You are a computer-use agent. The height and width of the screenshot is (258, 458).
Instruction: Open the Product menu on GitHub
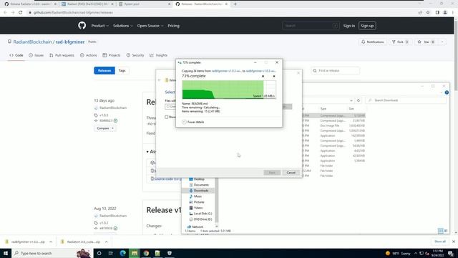tap(100, 26)
